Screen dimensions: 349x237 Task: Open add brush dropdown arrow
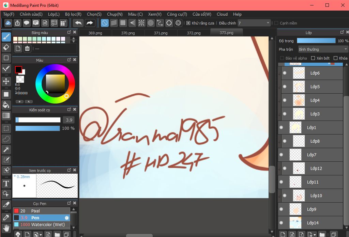[x=41, y=235]
